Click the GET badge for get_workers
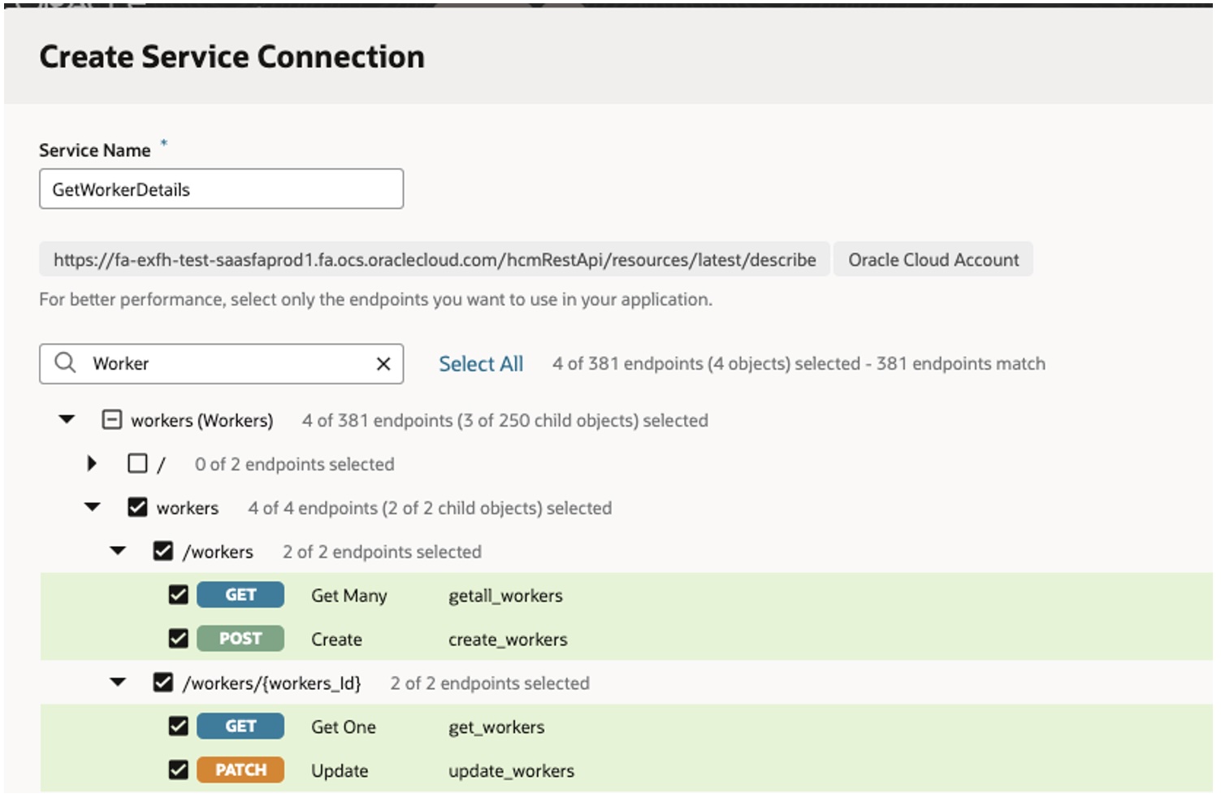This screenshot has width=1221, height=798. click(240, 726)
